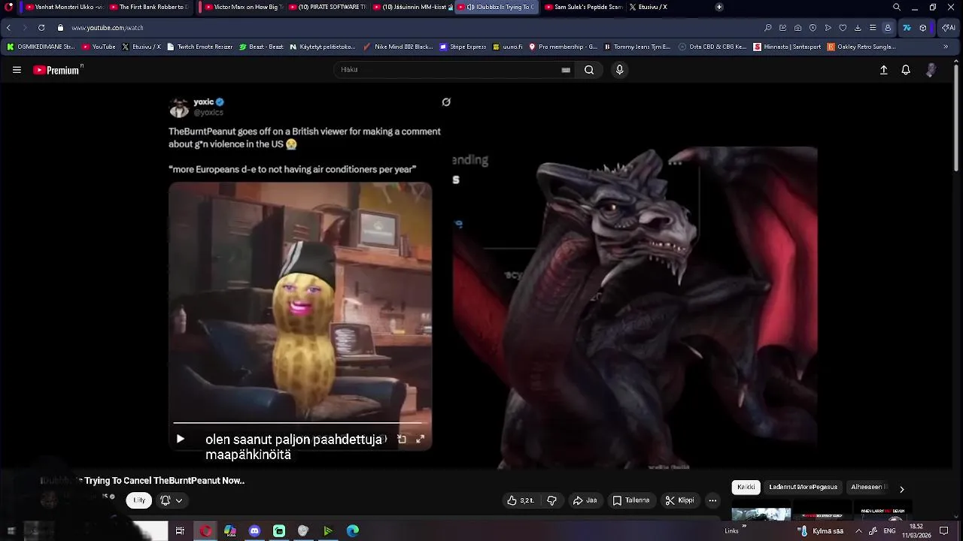
Task: Open a new browser tab
Action: click(x=719, y=7)
